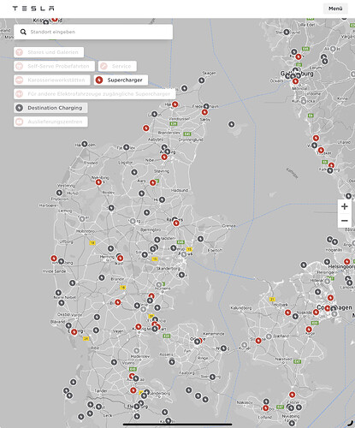Enable Karosseriewerkstätten filter
Viewport: 355px width, 428px height.
click(52, 80)
